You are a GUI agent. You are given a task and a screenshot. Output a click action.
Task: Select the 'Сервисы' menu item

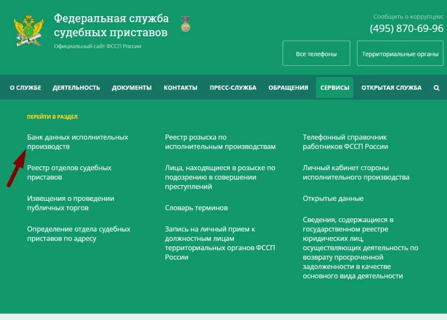pyautogui.click(x=335, y=88)
